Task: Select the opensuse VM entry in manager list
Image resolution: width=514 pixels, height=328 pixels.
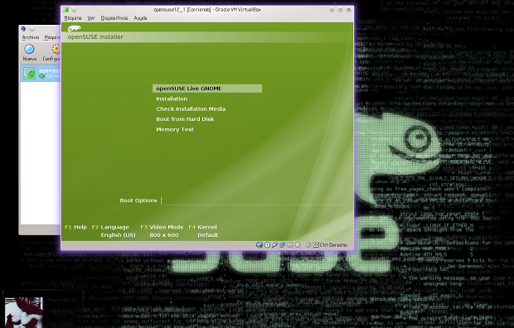Action: pyautogui.click(x=41, y=74)
